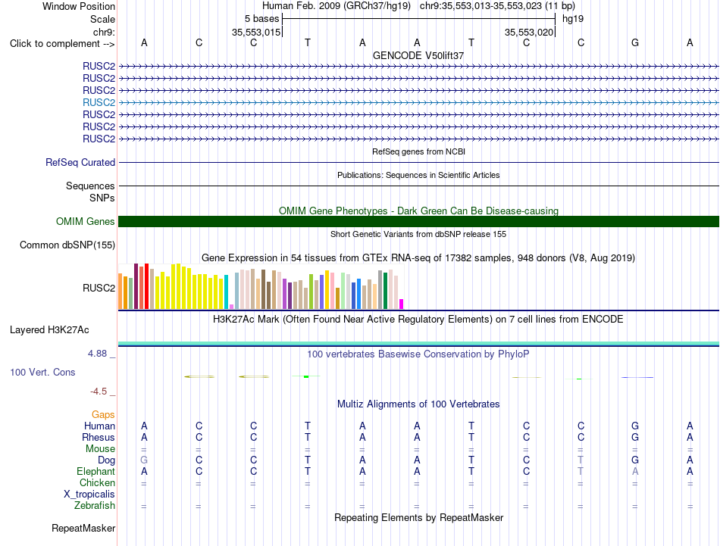
Task: Click the Mouse species label
Action: tap(100, 449)
